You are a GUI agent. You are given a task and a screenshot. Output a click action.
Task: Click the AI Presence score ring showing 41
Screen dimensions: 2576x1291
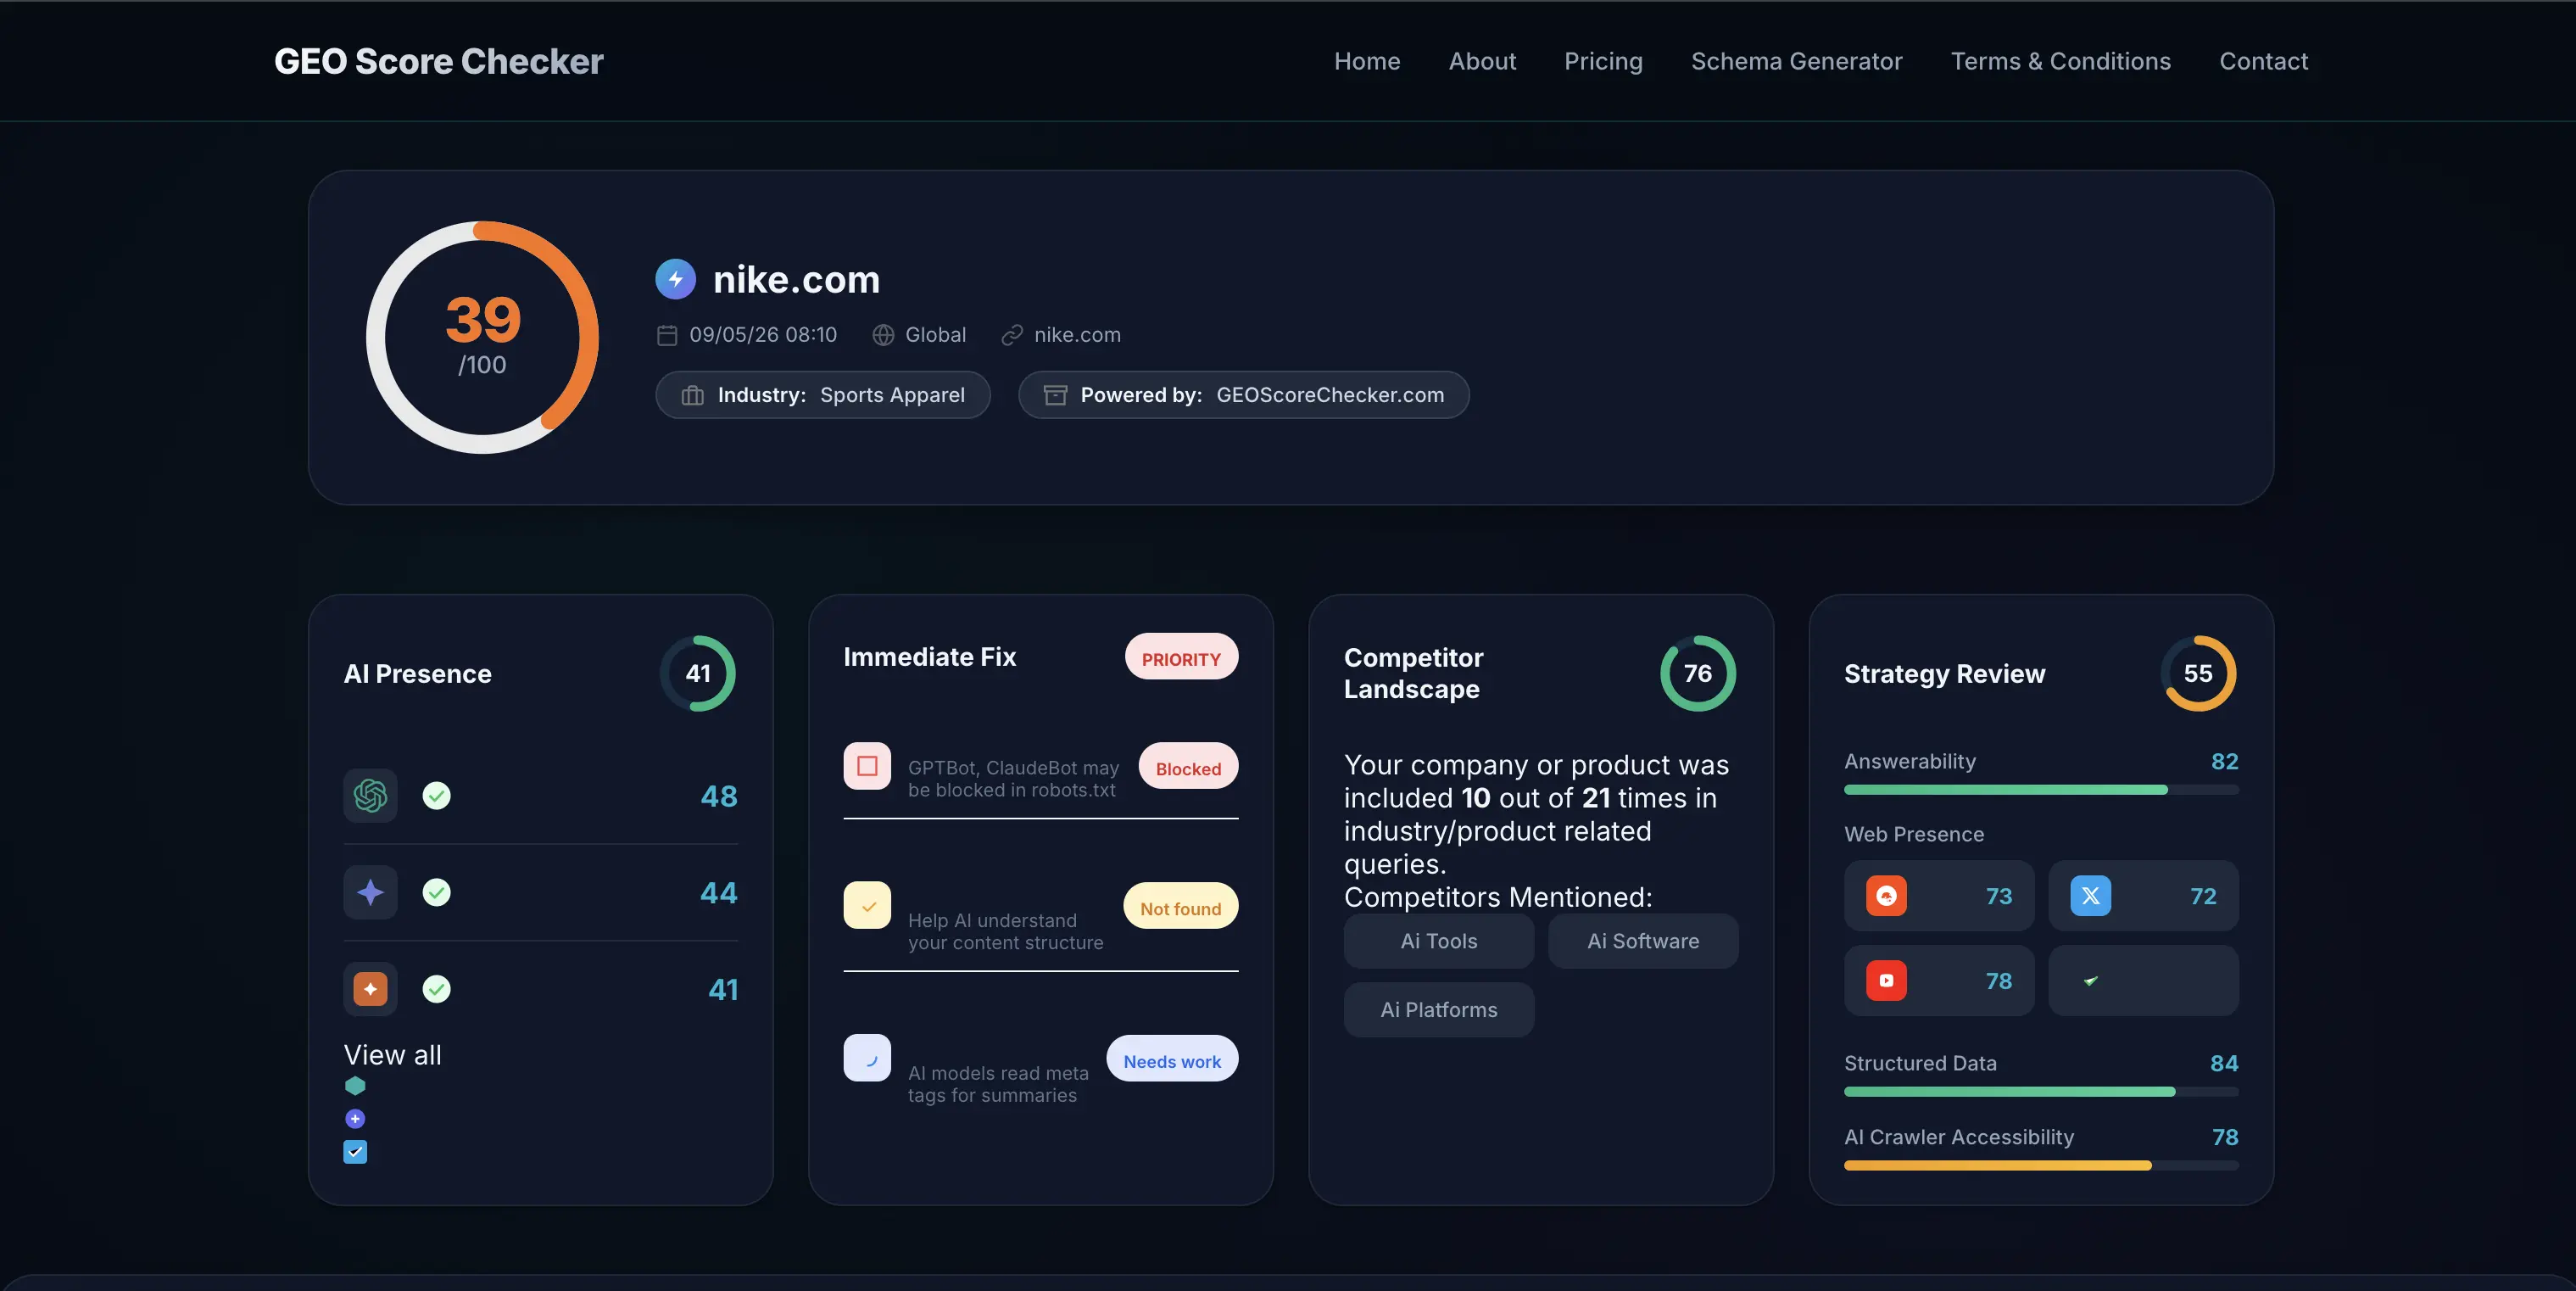point(697,674)
